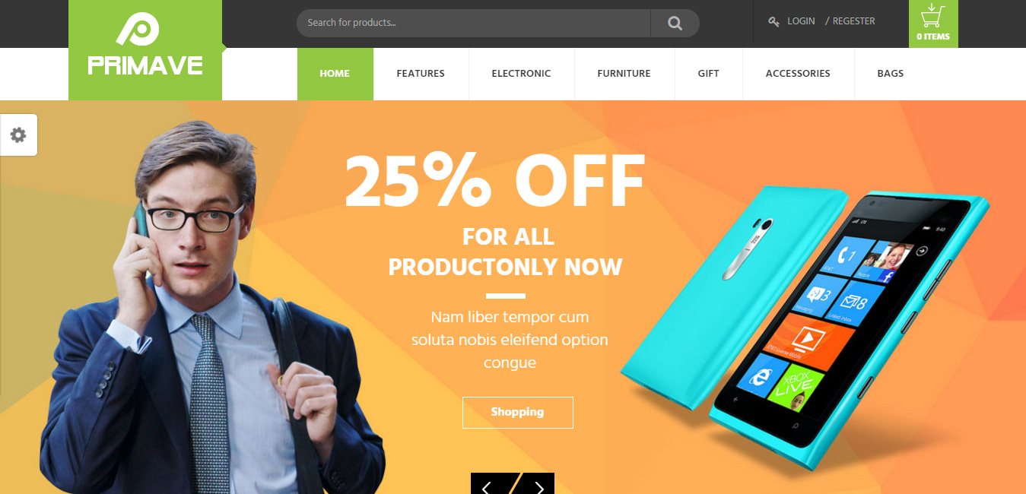Viewport: 1026px width, 494px height.
Task: Open the Electronic category
Action: (x=521, y=74)
